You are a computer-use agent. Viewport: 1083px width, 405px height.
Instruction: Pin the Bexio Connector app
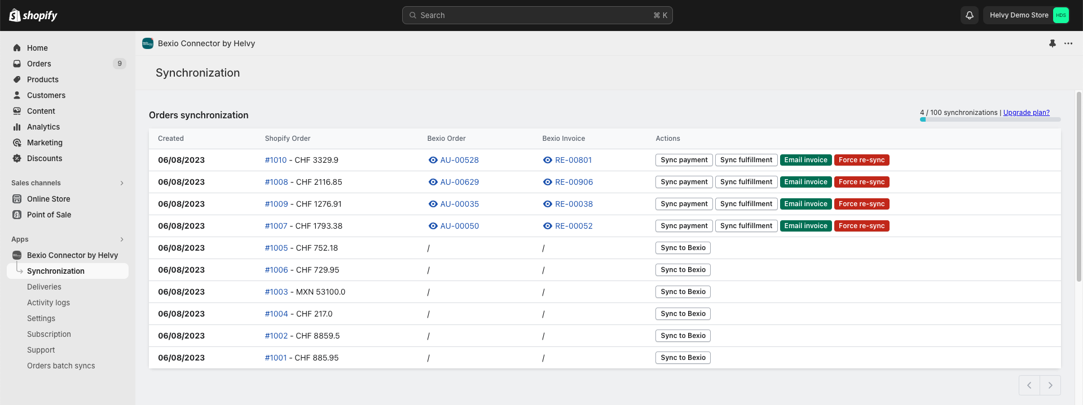click(x=1052, y=43)
